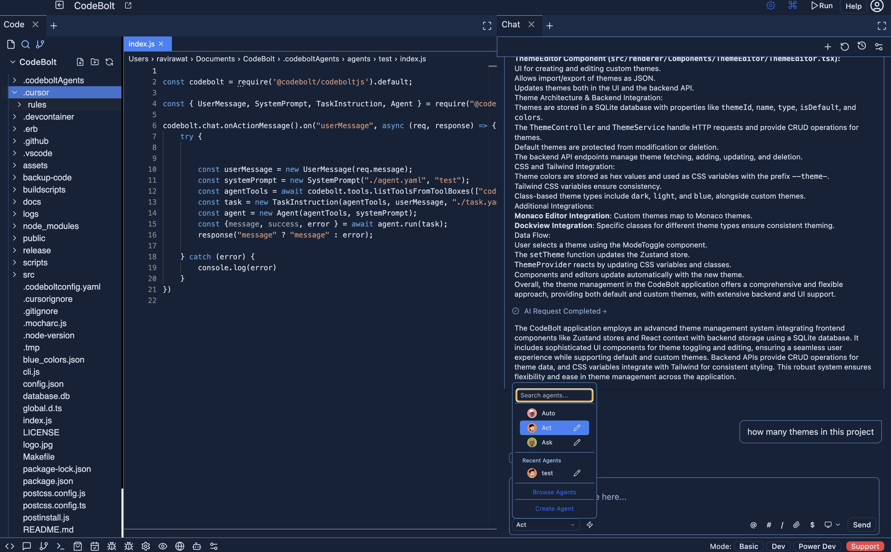
Task: Add a new tab in Code panel
Action: [54, 26]
